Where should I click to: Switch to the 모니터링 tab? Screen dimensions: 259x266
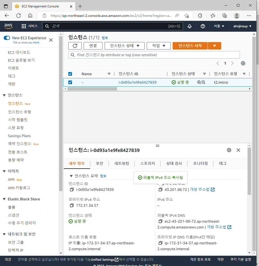click(200, 163)
